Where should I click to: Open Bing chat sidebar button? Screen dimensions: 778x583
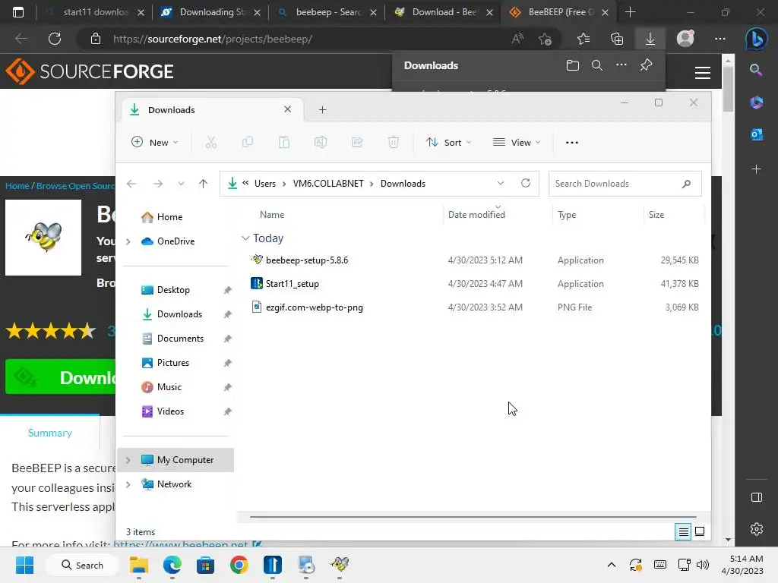pos(756,39)
